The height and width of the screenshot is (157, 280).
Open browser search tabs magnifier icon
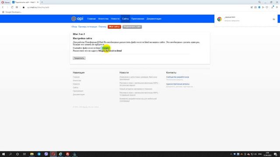click(259, 2)
